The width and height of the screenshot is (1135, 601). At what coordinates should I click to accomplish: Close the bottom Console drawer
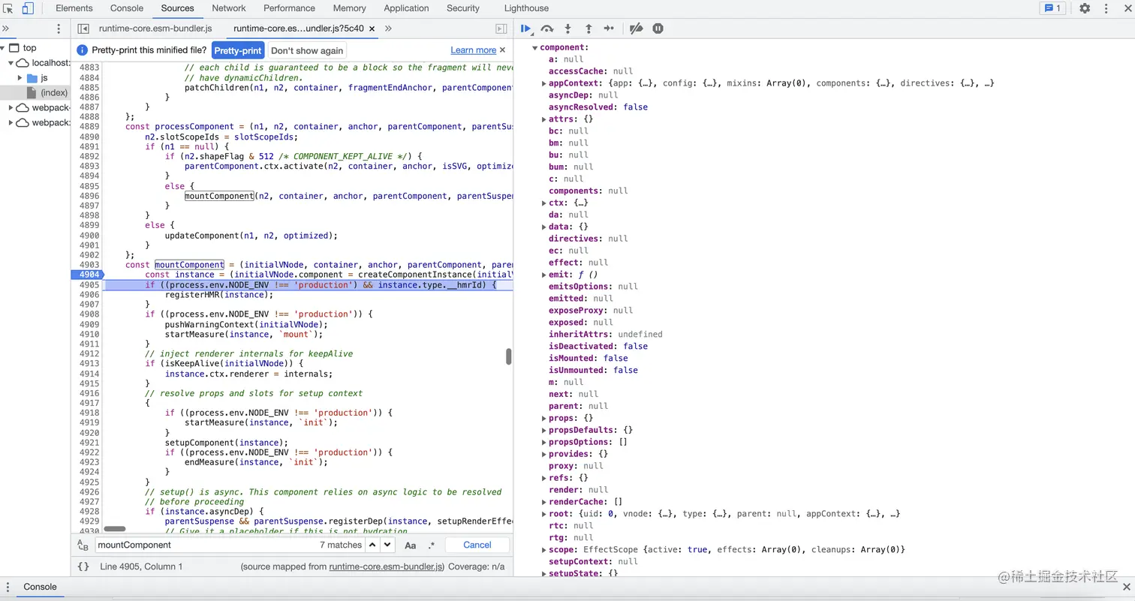tap(1127, 587)
